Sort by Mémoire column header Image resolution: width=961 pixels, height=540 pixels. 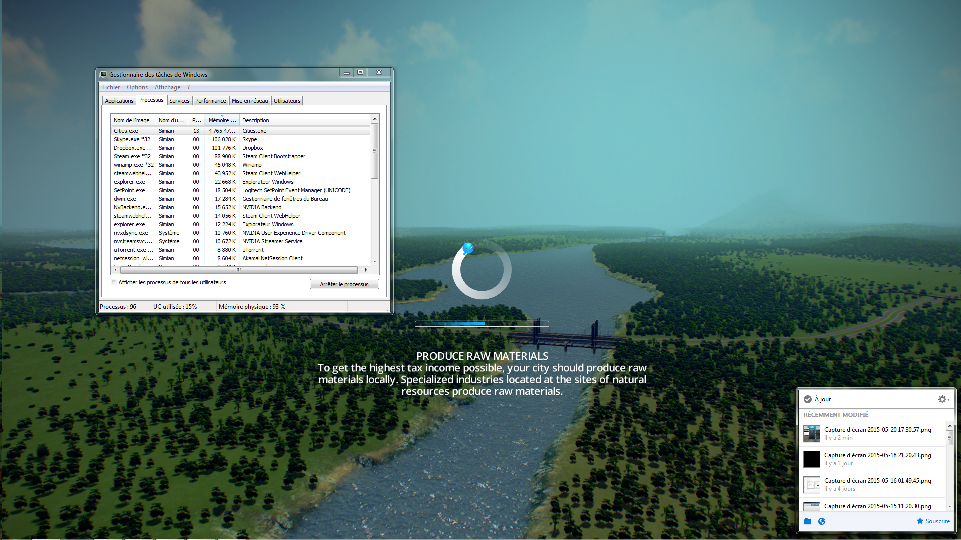tap(222, 120)
